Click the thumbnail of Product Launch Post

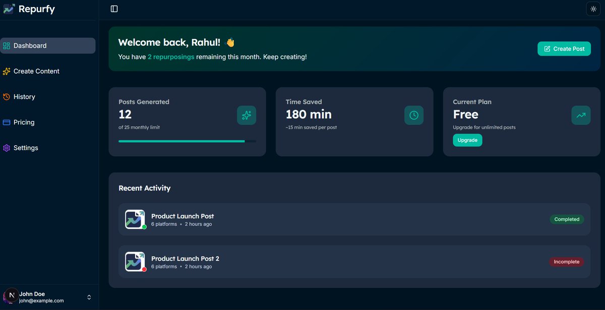coord(135,219)
